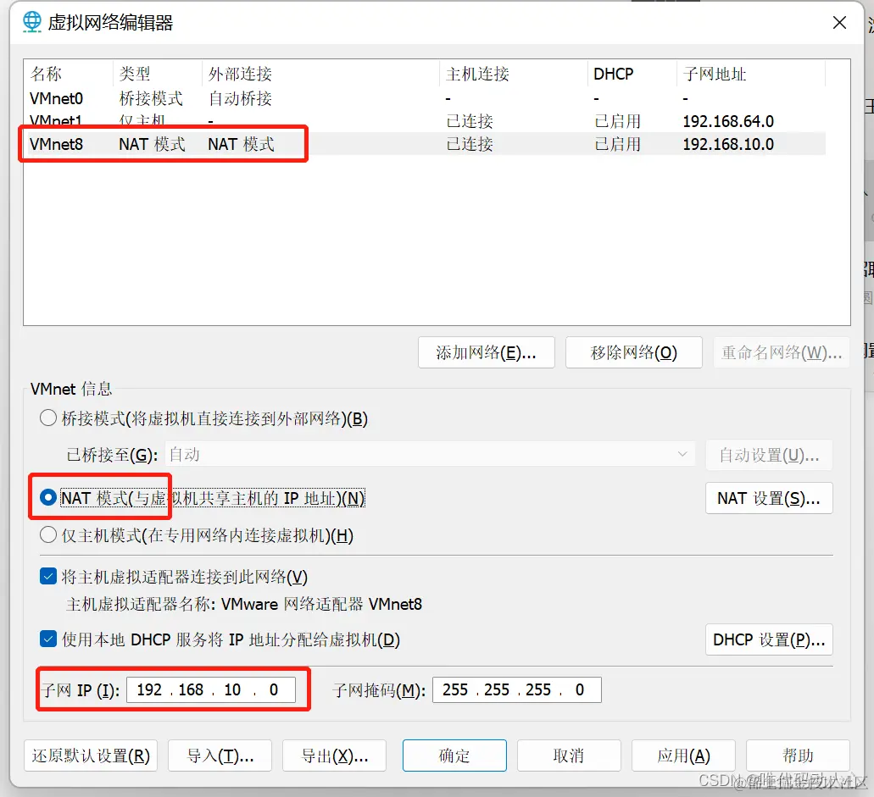This screenshot has width=874, height=797.
Task: Open the 已桥接至 dropdown
Action: pyautogui.click(x=430, y=455)
